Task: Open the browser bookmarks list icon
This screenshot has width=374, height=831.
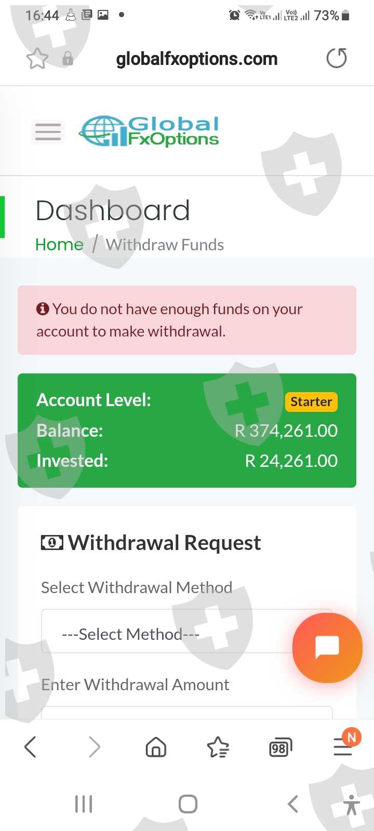Action: click(x=218, y=747)
